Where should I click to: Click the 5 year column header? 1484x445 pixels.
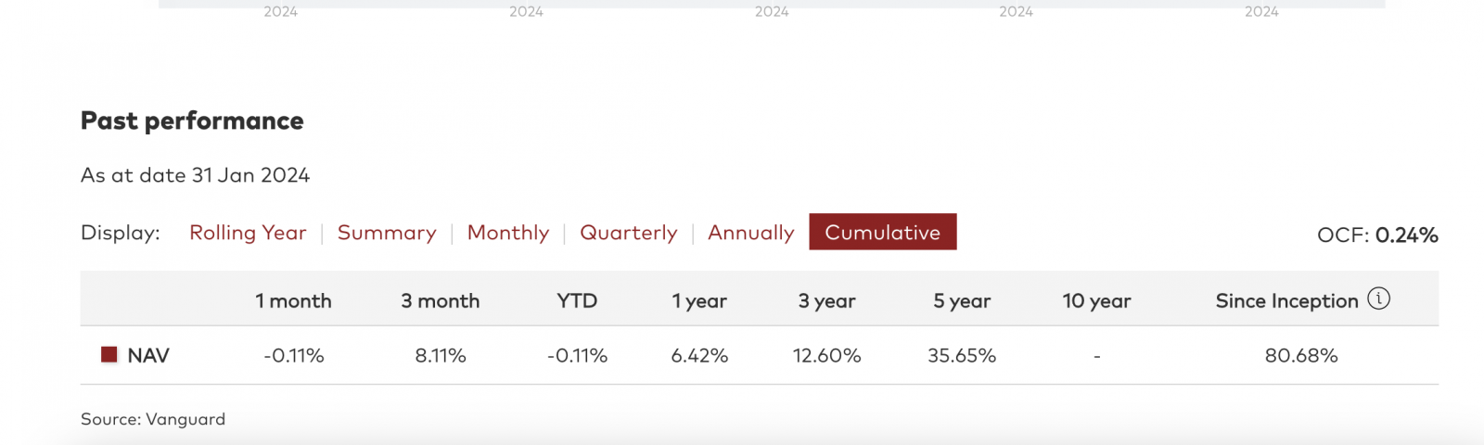[x=962, y=300]
